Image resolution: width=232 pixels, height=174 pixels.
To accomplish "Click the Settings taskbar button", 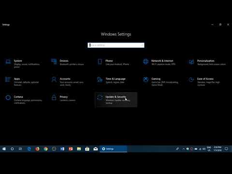I will tap(114, 149).
